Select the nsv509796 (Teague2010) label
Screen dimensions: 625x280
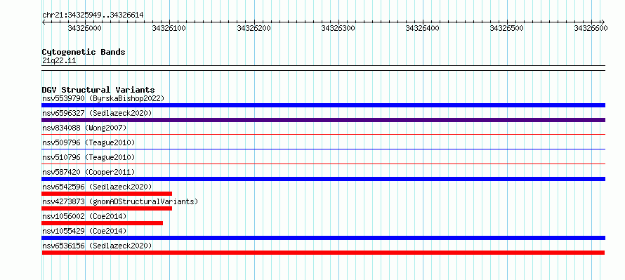point(88,142)
